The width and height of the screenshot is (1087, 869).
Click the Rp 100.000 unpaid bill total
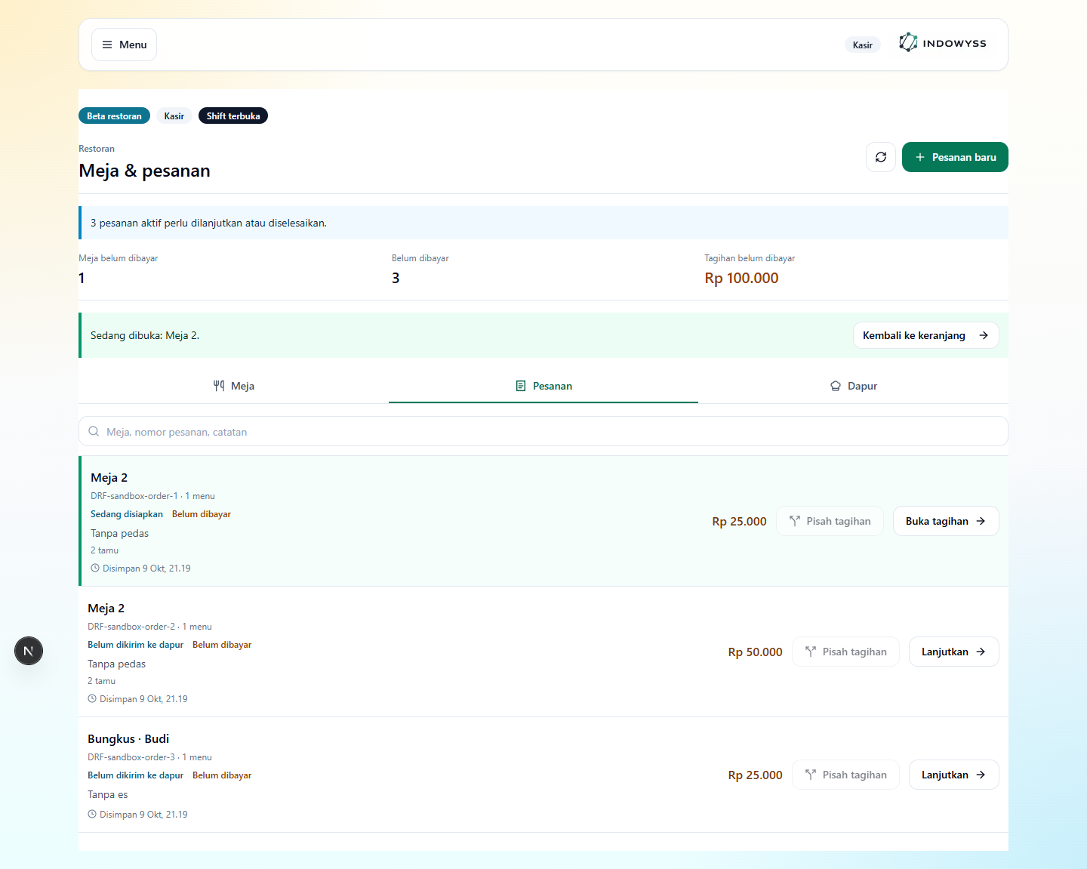(x=741, y=278)
